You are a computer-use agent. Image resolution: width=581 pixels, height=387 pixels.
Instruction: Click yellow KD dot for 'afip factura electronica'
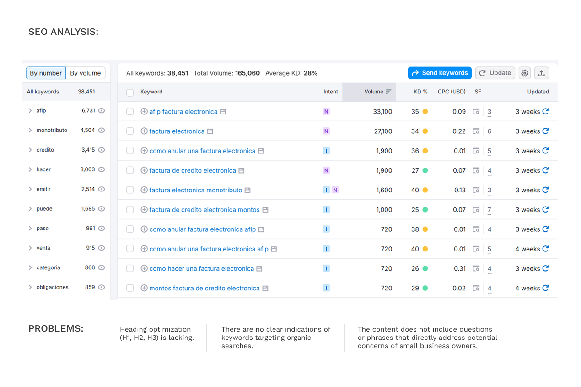[425, 112]
